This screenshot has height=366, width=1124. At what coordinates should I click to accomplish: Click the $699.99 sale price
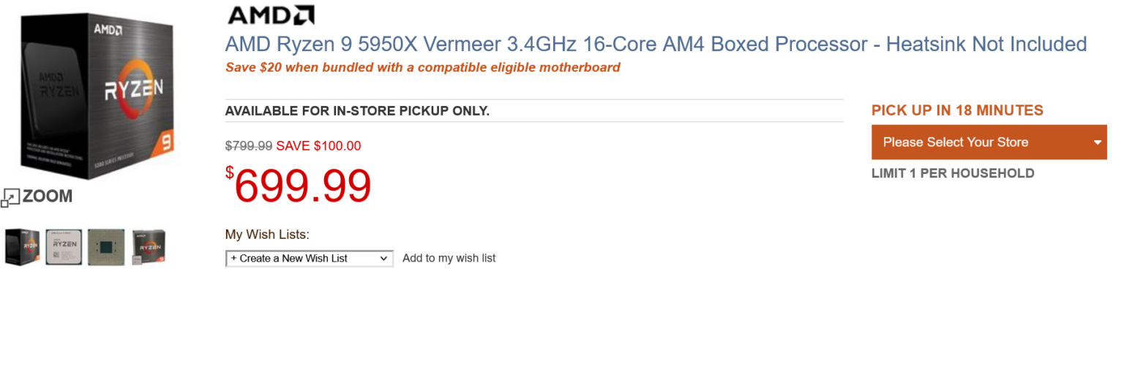(x=299, y=186)
